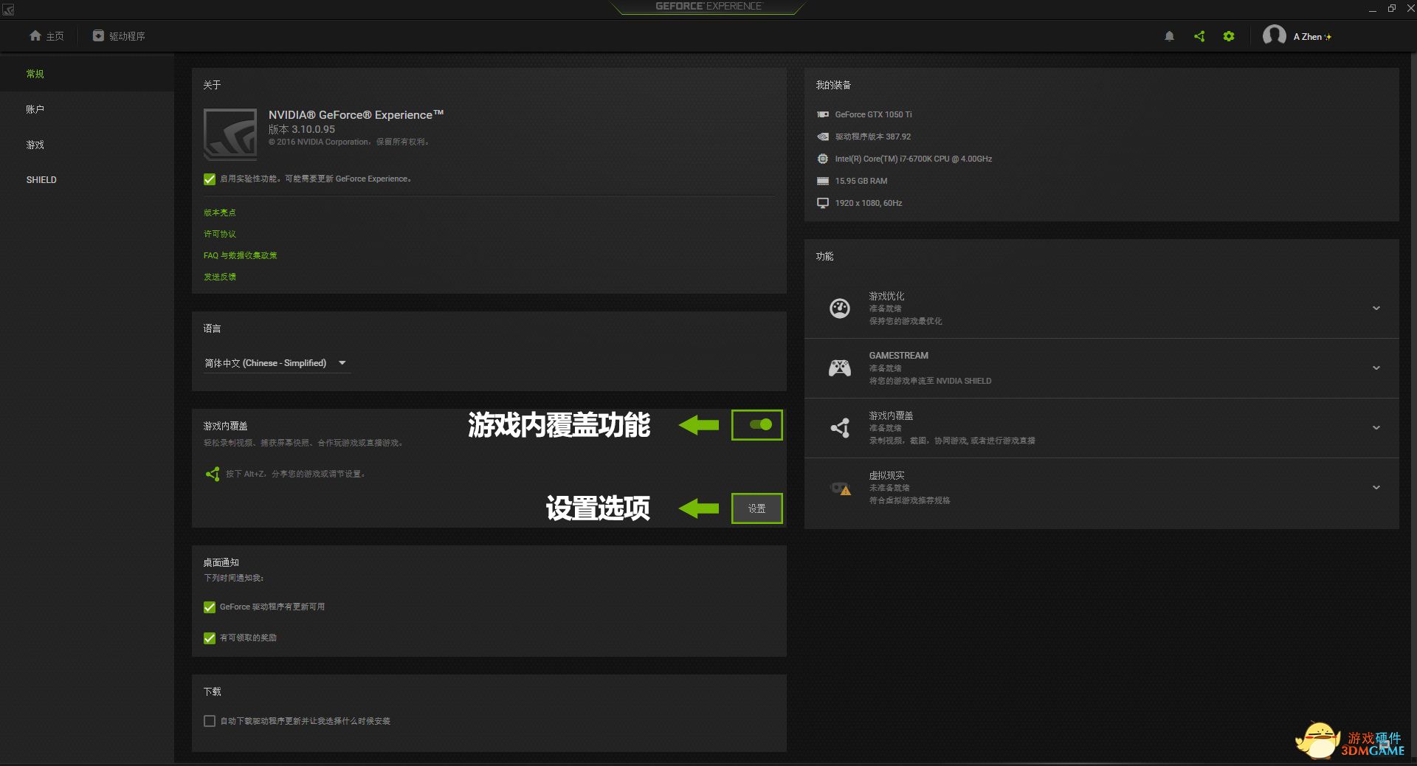Expand the GAMESTREAM feature row chevron

[1376, 368]
